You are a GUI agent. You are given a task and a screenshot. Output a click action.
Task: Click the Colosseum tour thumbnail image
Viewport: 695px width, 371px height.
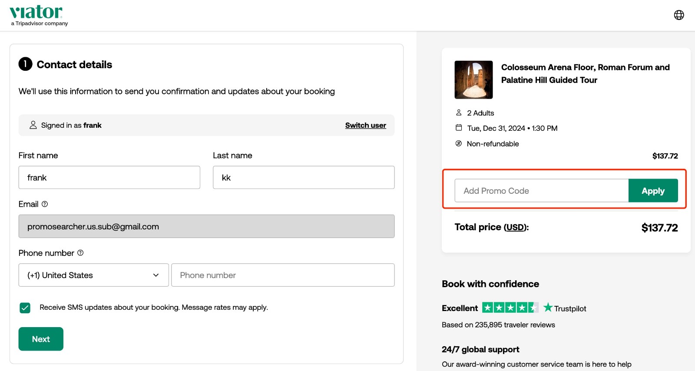[473, 79]
